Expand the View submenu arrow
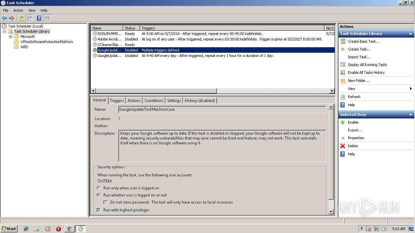This screenshot has height=233, width=415. [x=411, y=89]
